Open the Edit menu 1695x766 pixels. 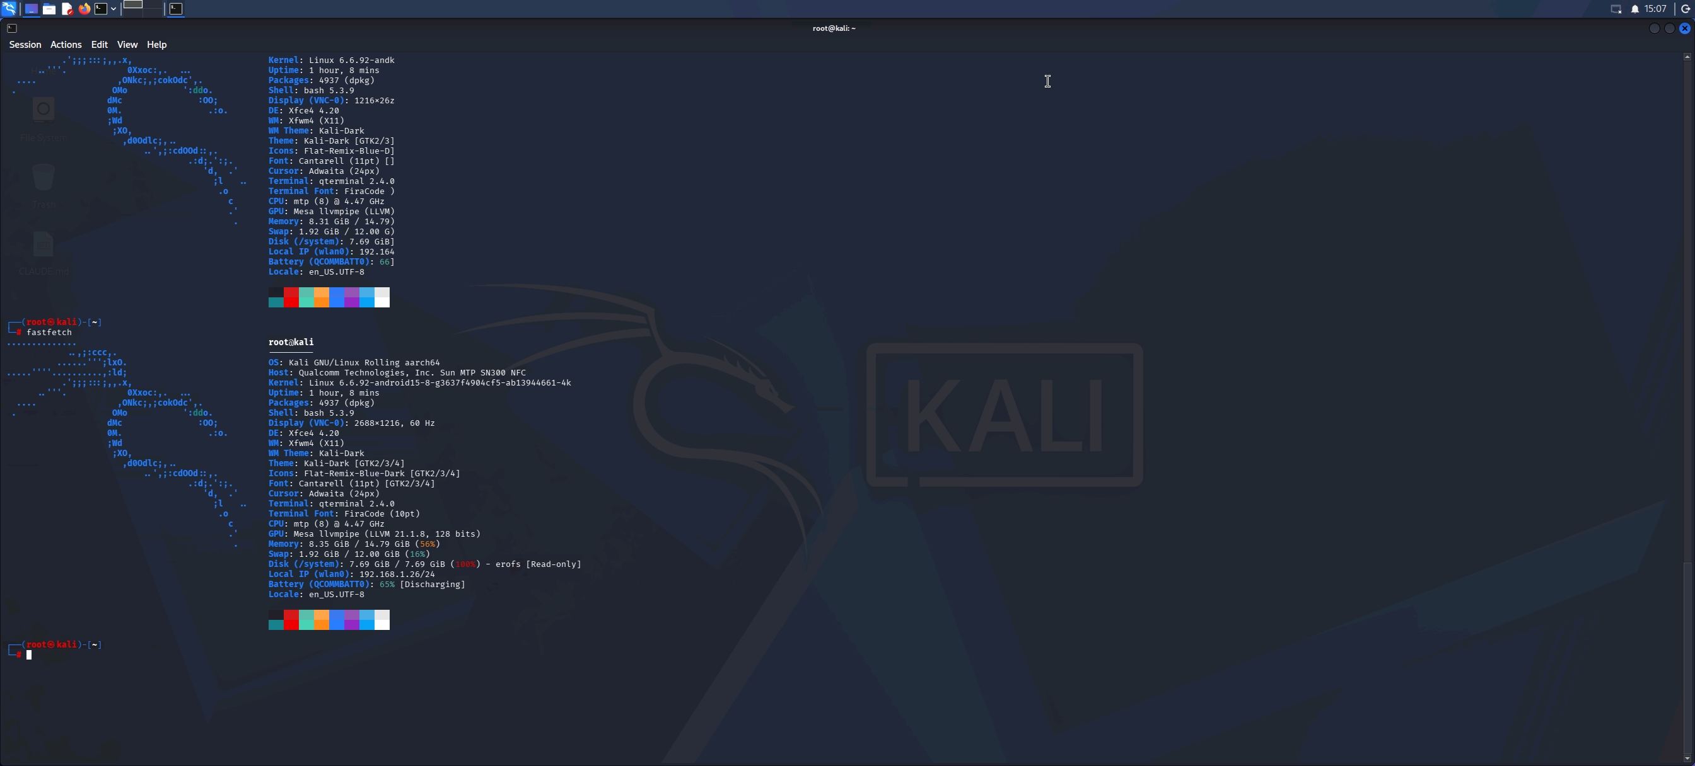click(x=100, y=45)
